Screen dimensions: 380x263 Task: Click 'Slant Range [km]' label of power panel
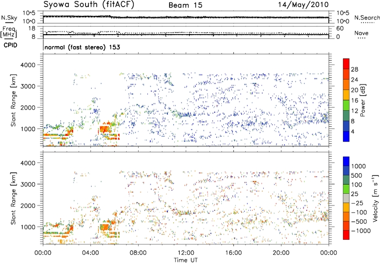(x=13, y=100)
